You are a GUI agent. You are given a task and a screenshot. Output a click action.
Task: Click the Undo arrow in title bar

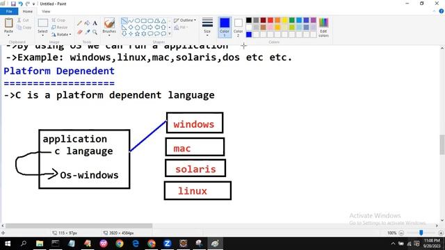pos(20,3)
